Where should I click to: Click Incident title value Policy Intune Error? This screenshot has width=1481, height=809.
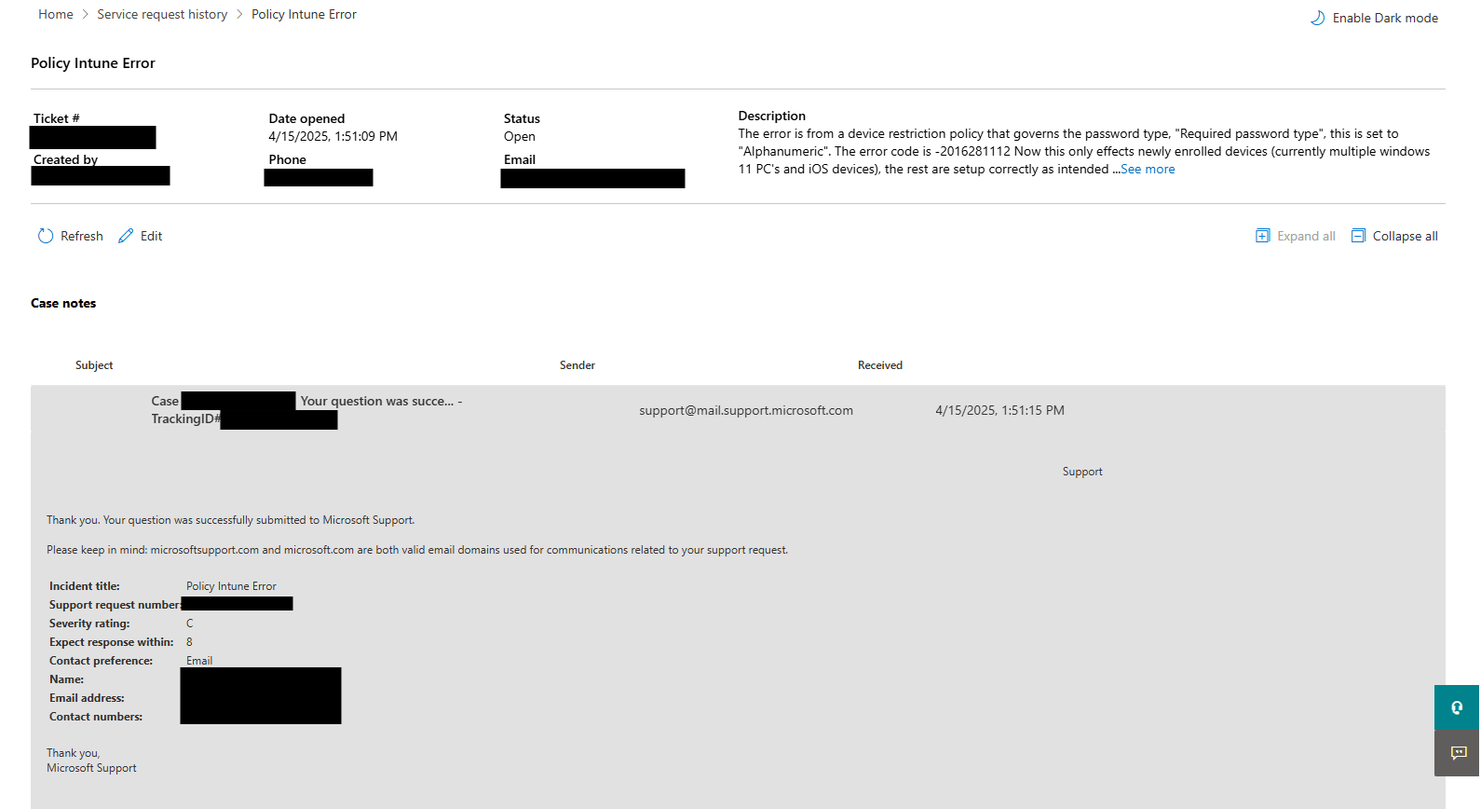231,586
